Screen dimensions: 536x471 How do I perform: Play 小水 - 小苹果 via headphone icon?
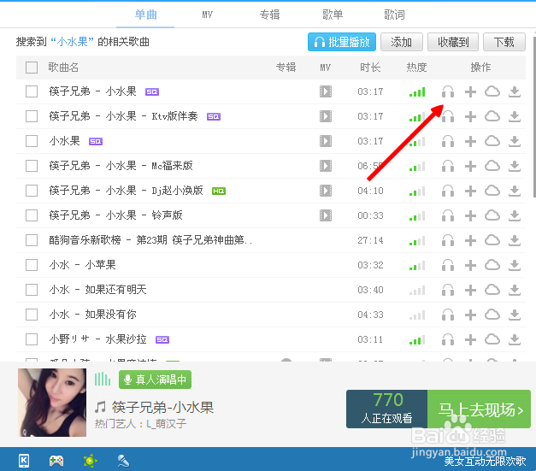coord(448,265)
